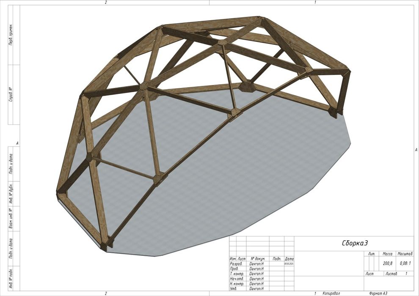Click 'Davron.H' in the Разраб. row
This screenshot has height=296, width=419.
256,264
